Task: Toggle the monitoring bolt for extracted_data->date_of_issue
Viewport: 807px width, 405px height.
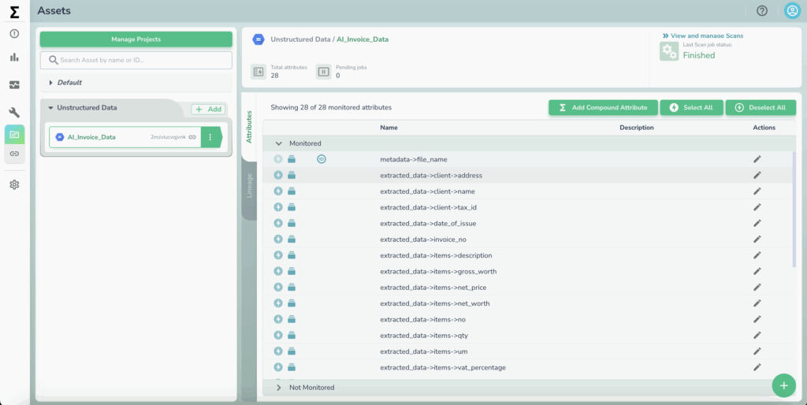Action: (278, 223)
